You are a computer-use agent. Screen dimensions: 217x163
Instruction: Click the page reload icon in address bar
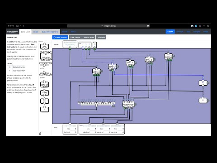(148, 26)
